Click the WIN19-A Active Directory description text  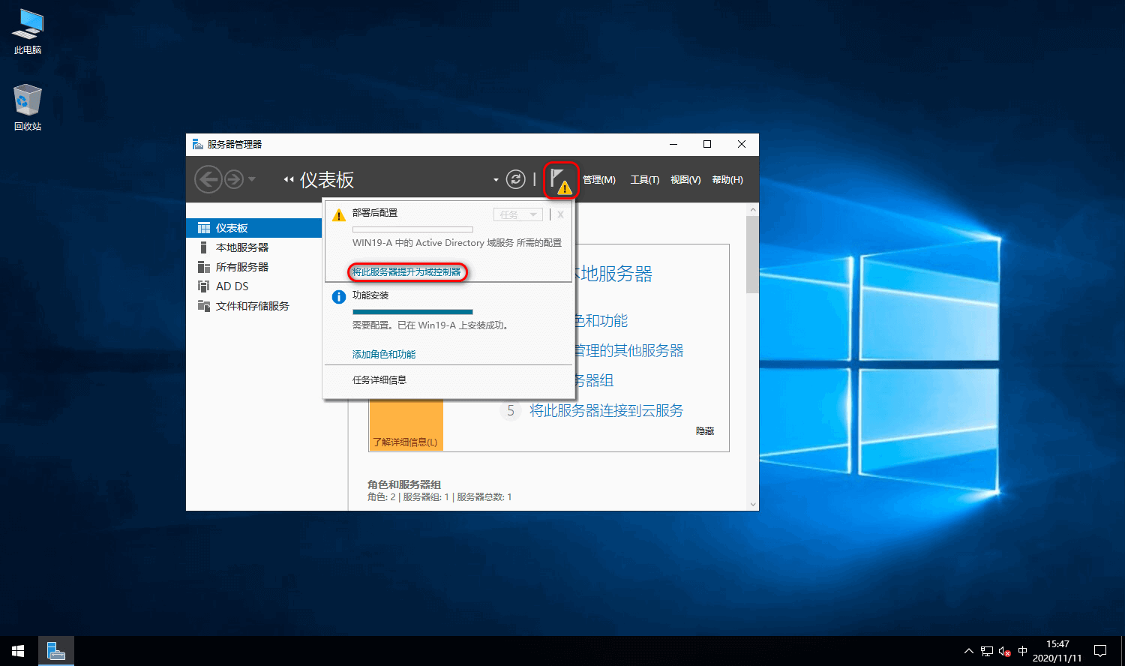457,243
